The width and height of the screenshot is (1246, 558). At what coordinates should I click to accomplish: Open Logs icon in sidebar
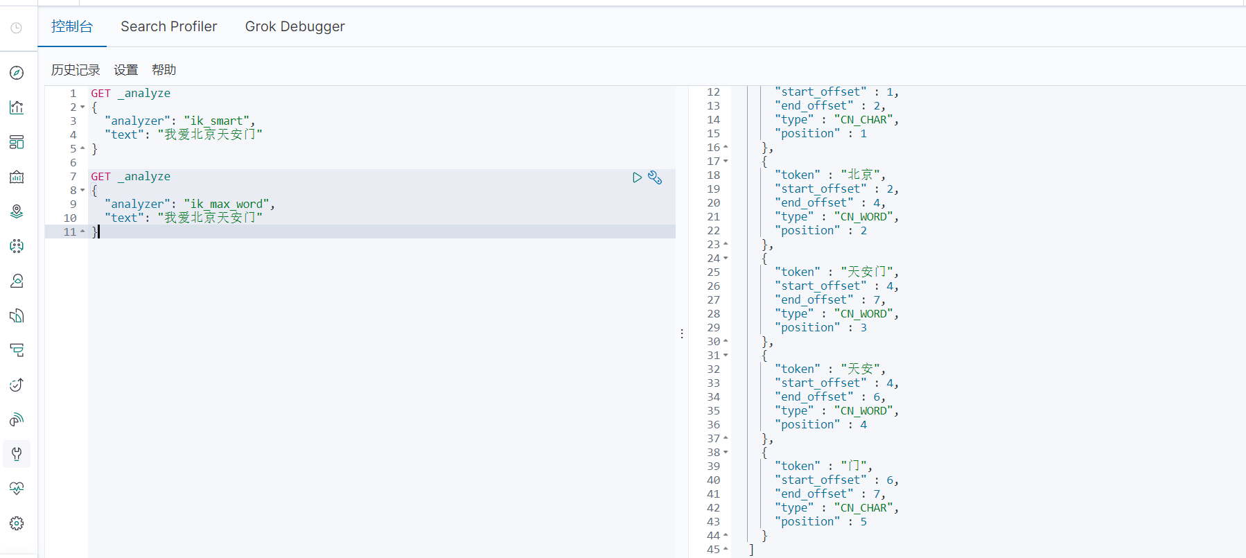[x=17, y=315]
